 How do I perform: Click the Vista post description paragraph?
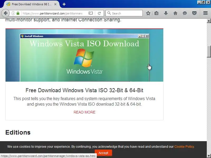(x=84, y=101)
